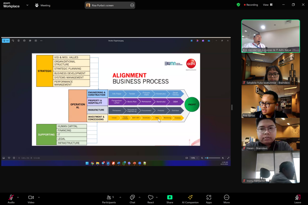Open the React emoji menu
Viewport: 308px width, 205px height.
[x=151, y=198]
